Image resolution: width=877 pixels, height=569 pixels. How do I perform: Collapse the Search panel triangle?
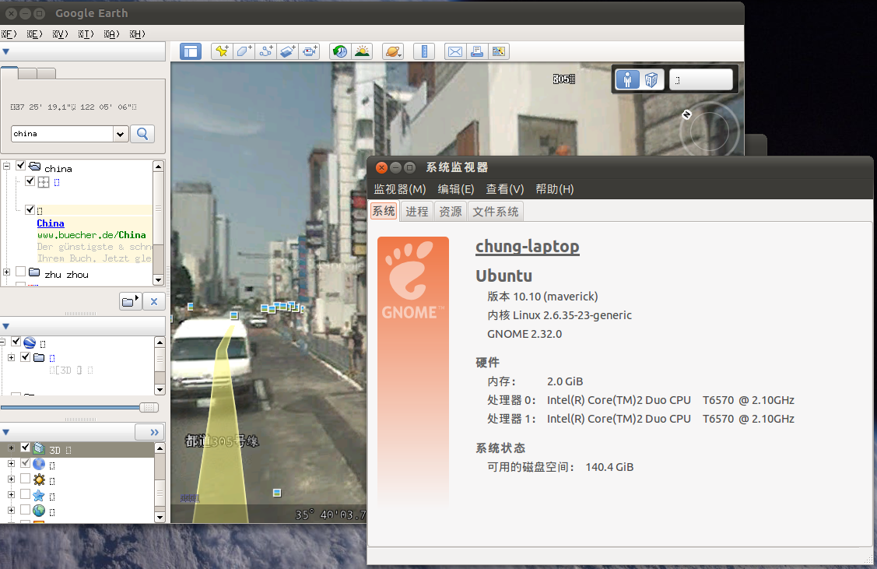click(x=5, y=51)
